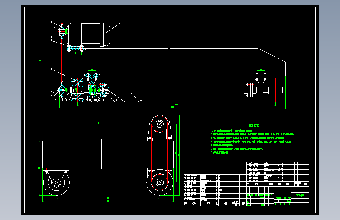Select the sprocket on the motor shaft

(62, 32)
